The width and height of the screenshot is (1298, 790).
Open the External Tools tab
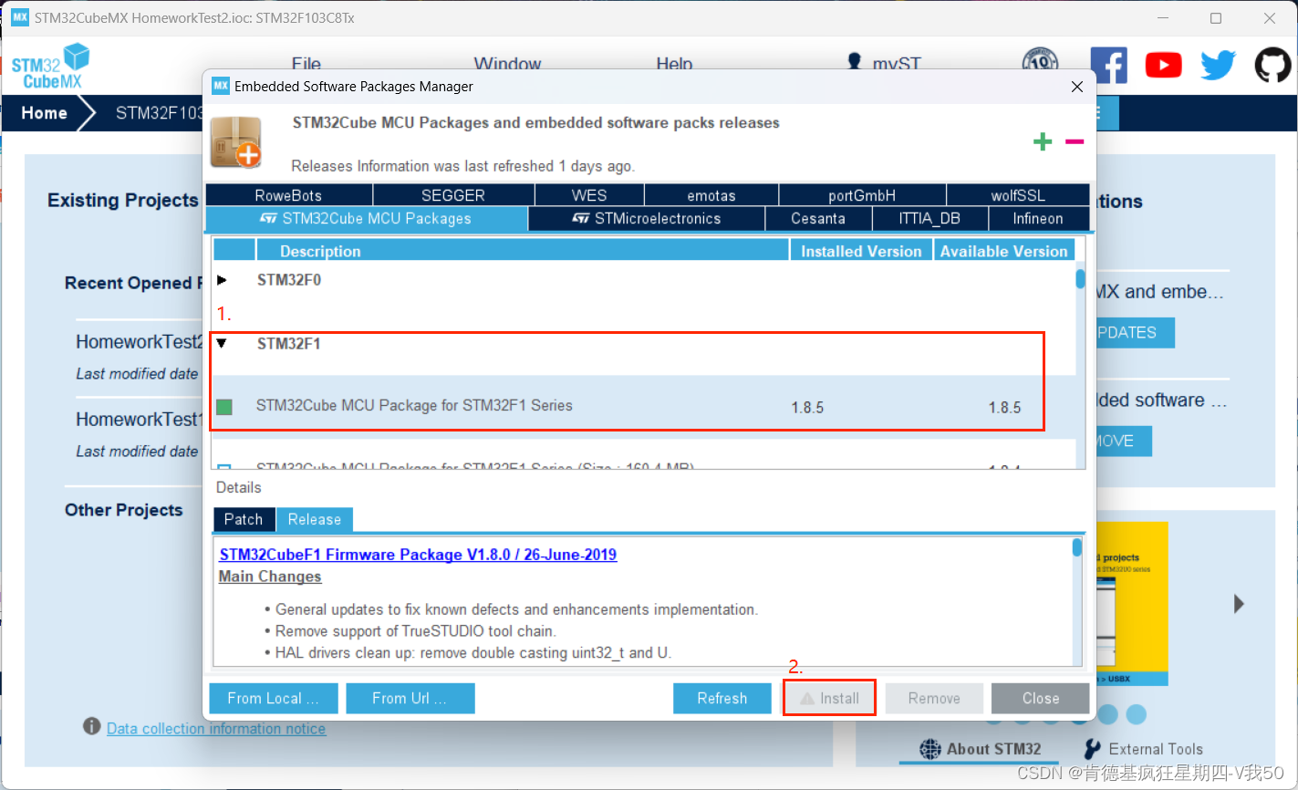1143,749
